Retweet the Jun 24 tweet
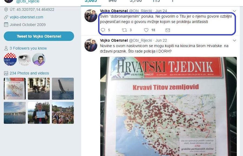Screen dimensions: 243x156 coord(124,30)
